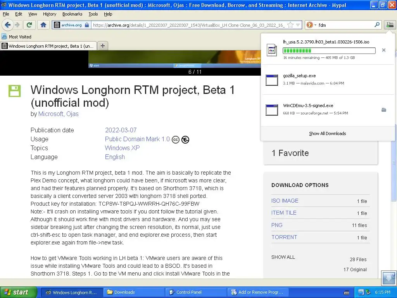Download the ITEM TILE option

pyautogui.click(x=284, y=213)
